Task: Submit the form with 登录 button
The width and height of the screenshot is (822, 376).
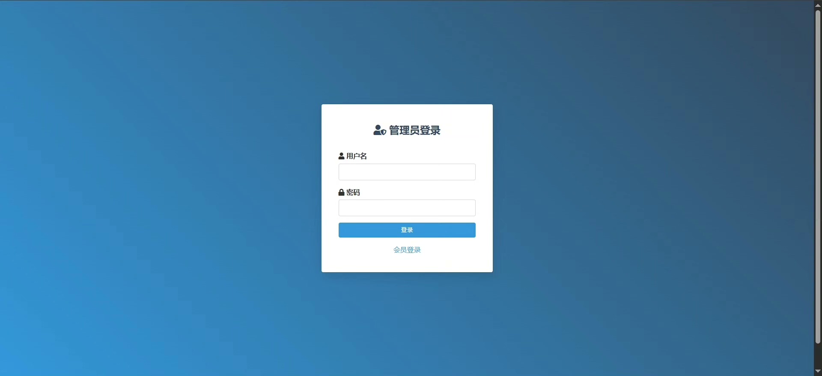Action: 407,230
